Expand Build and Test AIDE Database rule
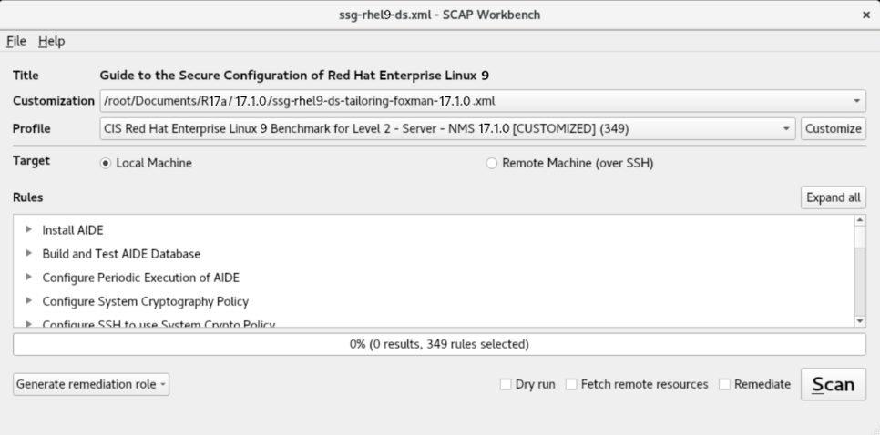This screenshot has height=435, width=880. pyautogui.click(x=30, y=254)
